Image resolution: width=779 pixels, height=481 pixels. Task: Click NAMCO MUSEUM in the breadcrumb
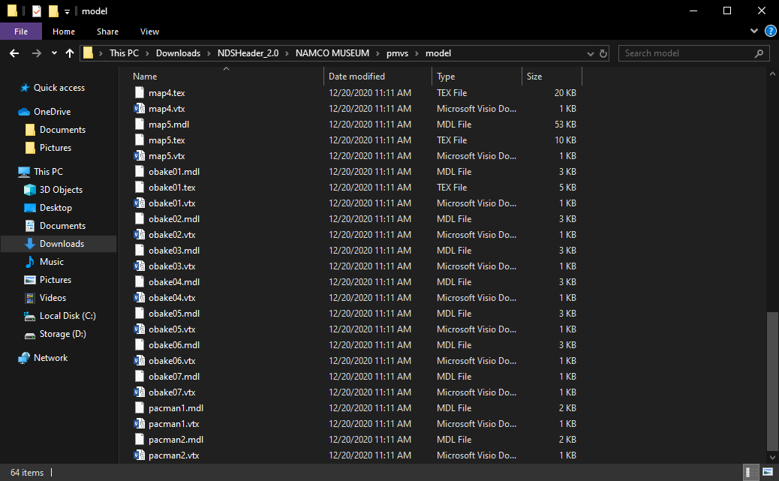(332, 53)
